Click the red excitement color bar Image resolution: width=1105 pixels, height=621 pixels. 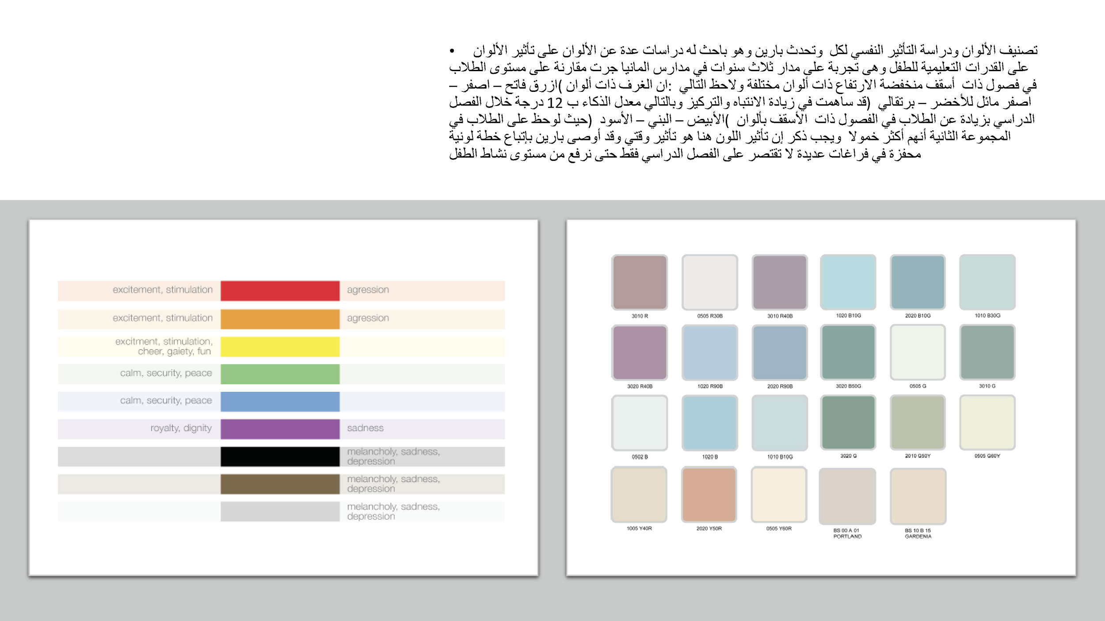280,291
